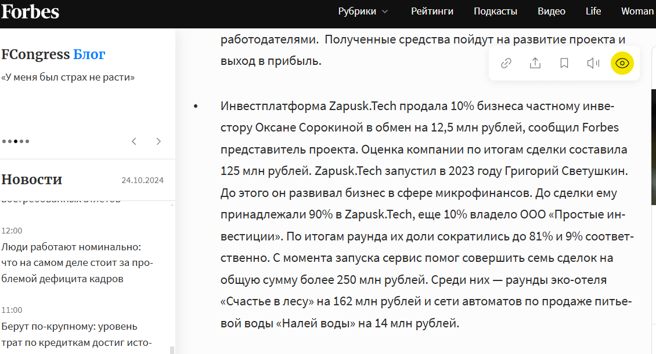Share article using the upload-arrow icon
Screen dimensions: 656x354
535,63
